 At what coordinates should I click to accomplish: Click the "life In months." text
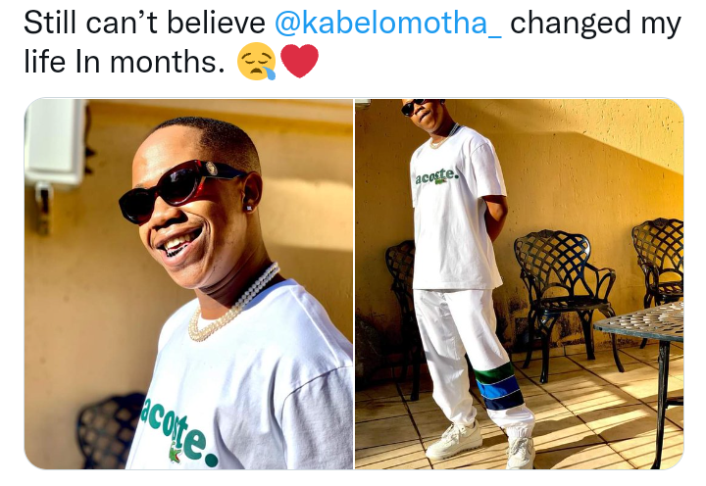[125, 62]
